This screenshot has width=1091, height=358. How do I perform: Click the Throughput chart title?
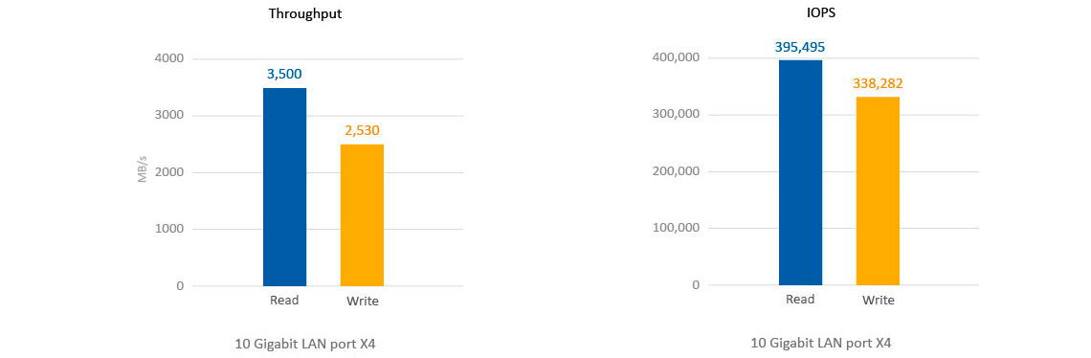coord(304,16)
